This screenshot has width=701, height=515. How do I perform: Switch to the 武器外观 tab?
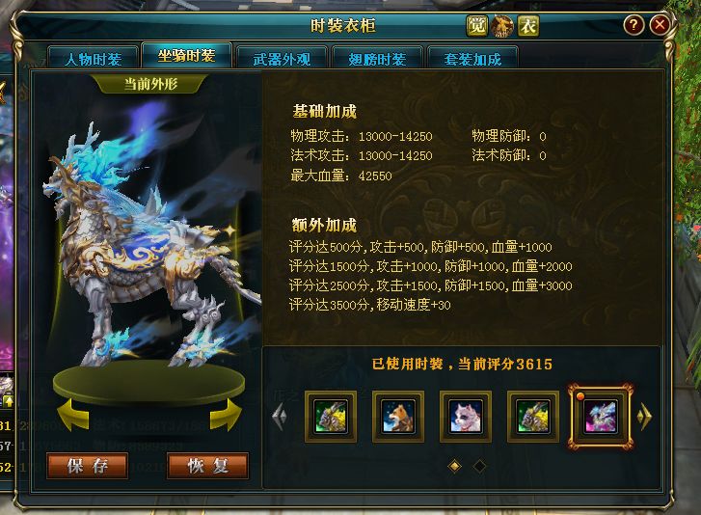(x=283, y=59)
